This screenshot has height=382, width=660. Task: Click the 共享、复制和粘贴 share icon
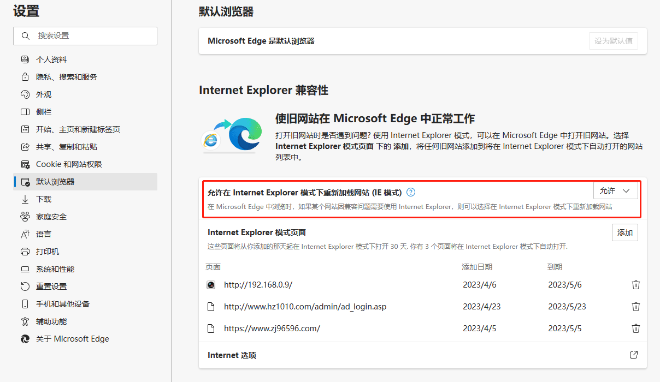click(x=25, y=147)
